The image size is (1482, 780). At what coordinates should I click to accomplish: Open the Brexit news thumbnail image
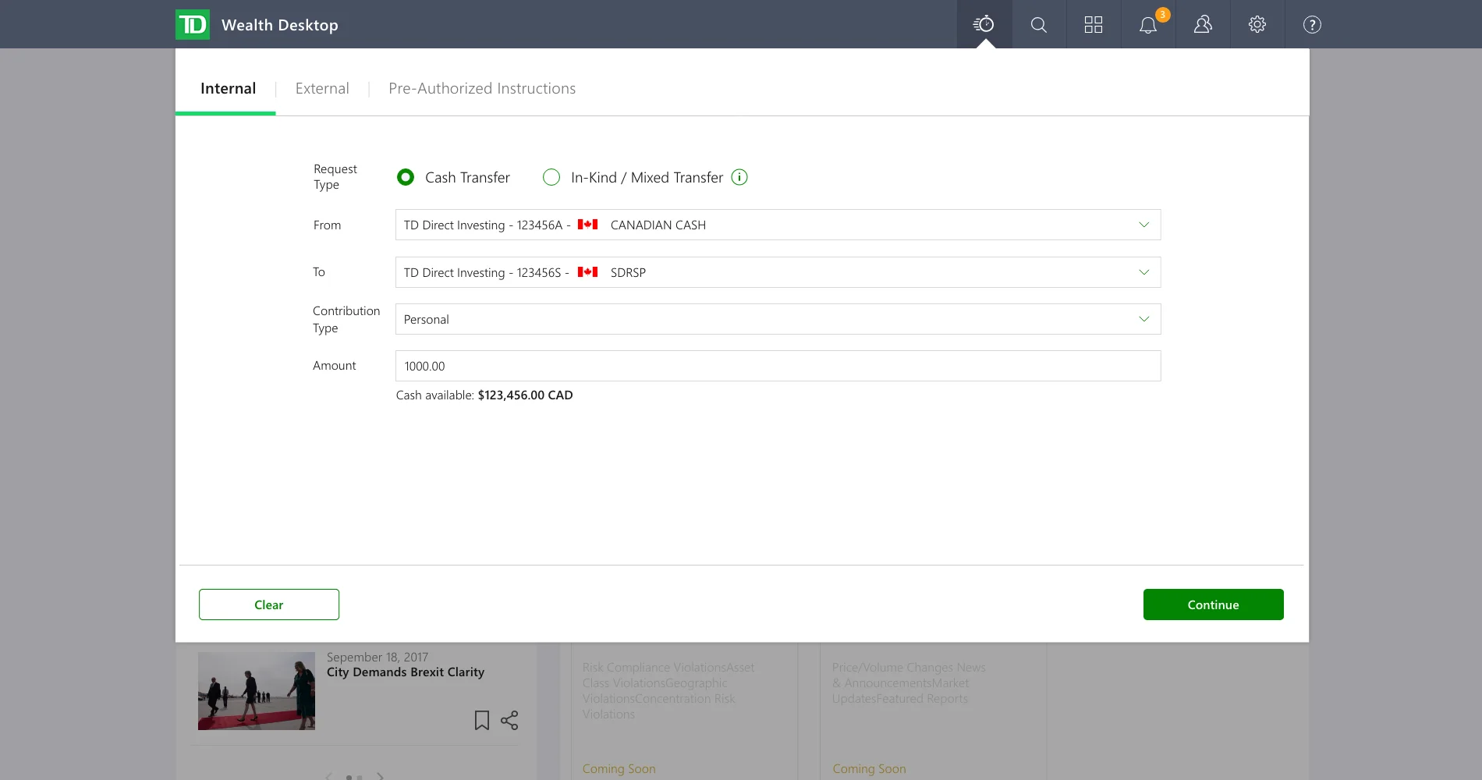pyautogui.click(x=257, y=691)
